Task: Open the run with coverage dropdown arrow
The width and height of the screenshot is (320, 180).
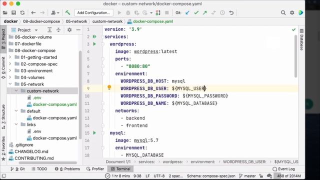Action: 151,13
